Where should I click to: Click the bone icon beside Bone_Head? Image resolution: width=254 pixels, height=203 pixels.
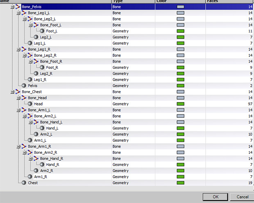point(24,98)
